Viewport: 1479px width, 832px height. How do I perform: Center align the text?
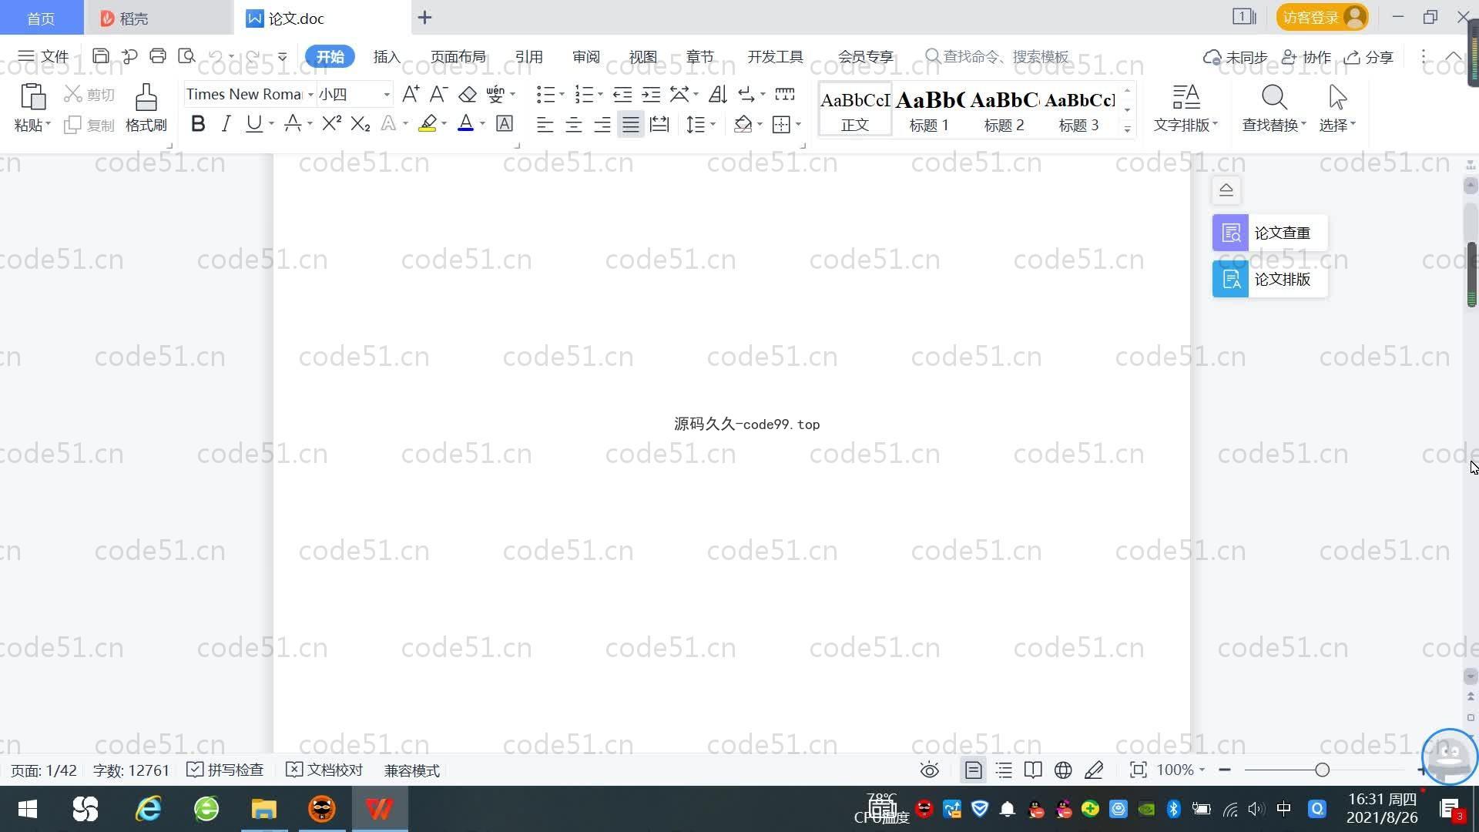click(573, 124)
